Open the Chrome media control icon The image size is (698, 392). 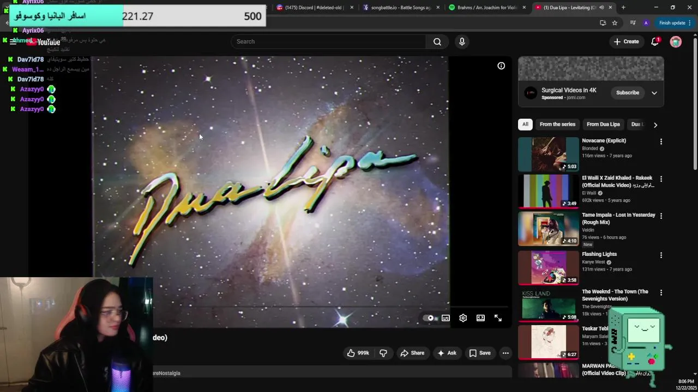[633, 23]
